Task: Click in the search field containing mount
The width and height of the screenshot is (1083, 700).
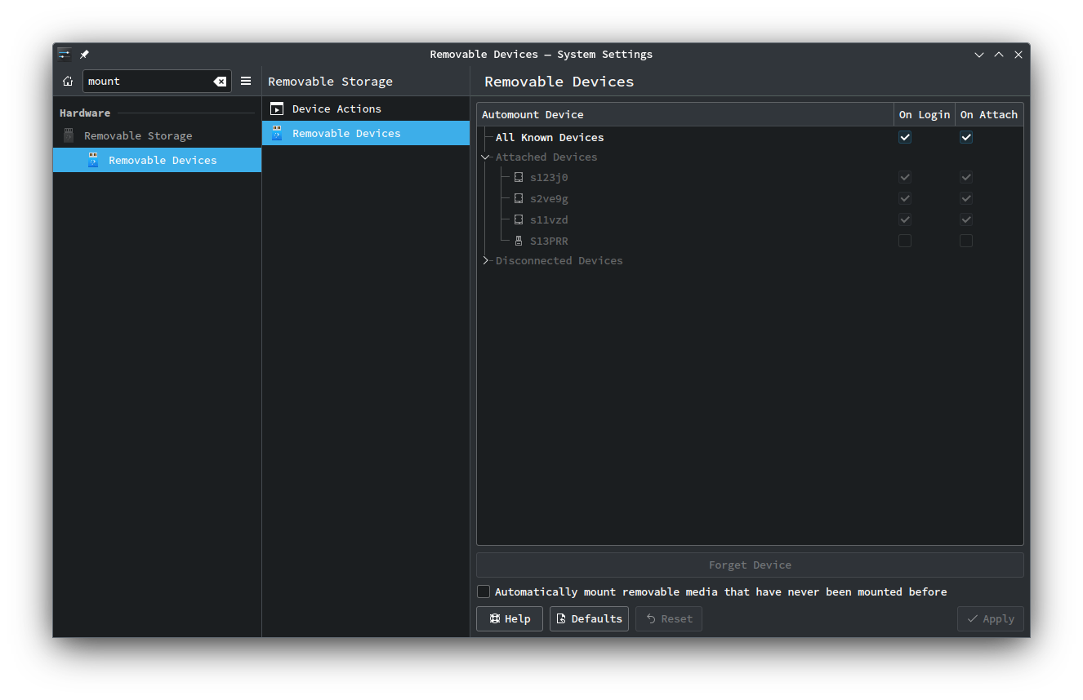Action: (x=147, y=82)
